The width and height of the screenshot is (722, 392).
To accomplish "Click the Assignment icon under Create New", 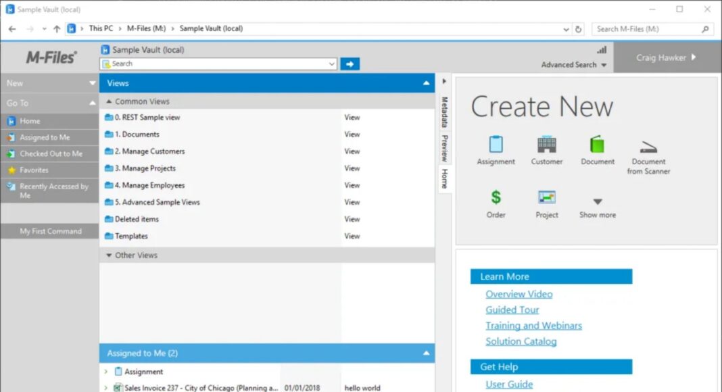I will pos(496,145).
